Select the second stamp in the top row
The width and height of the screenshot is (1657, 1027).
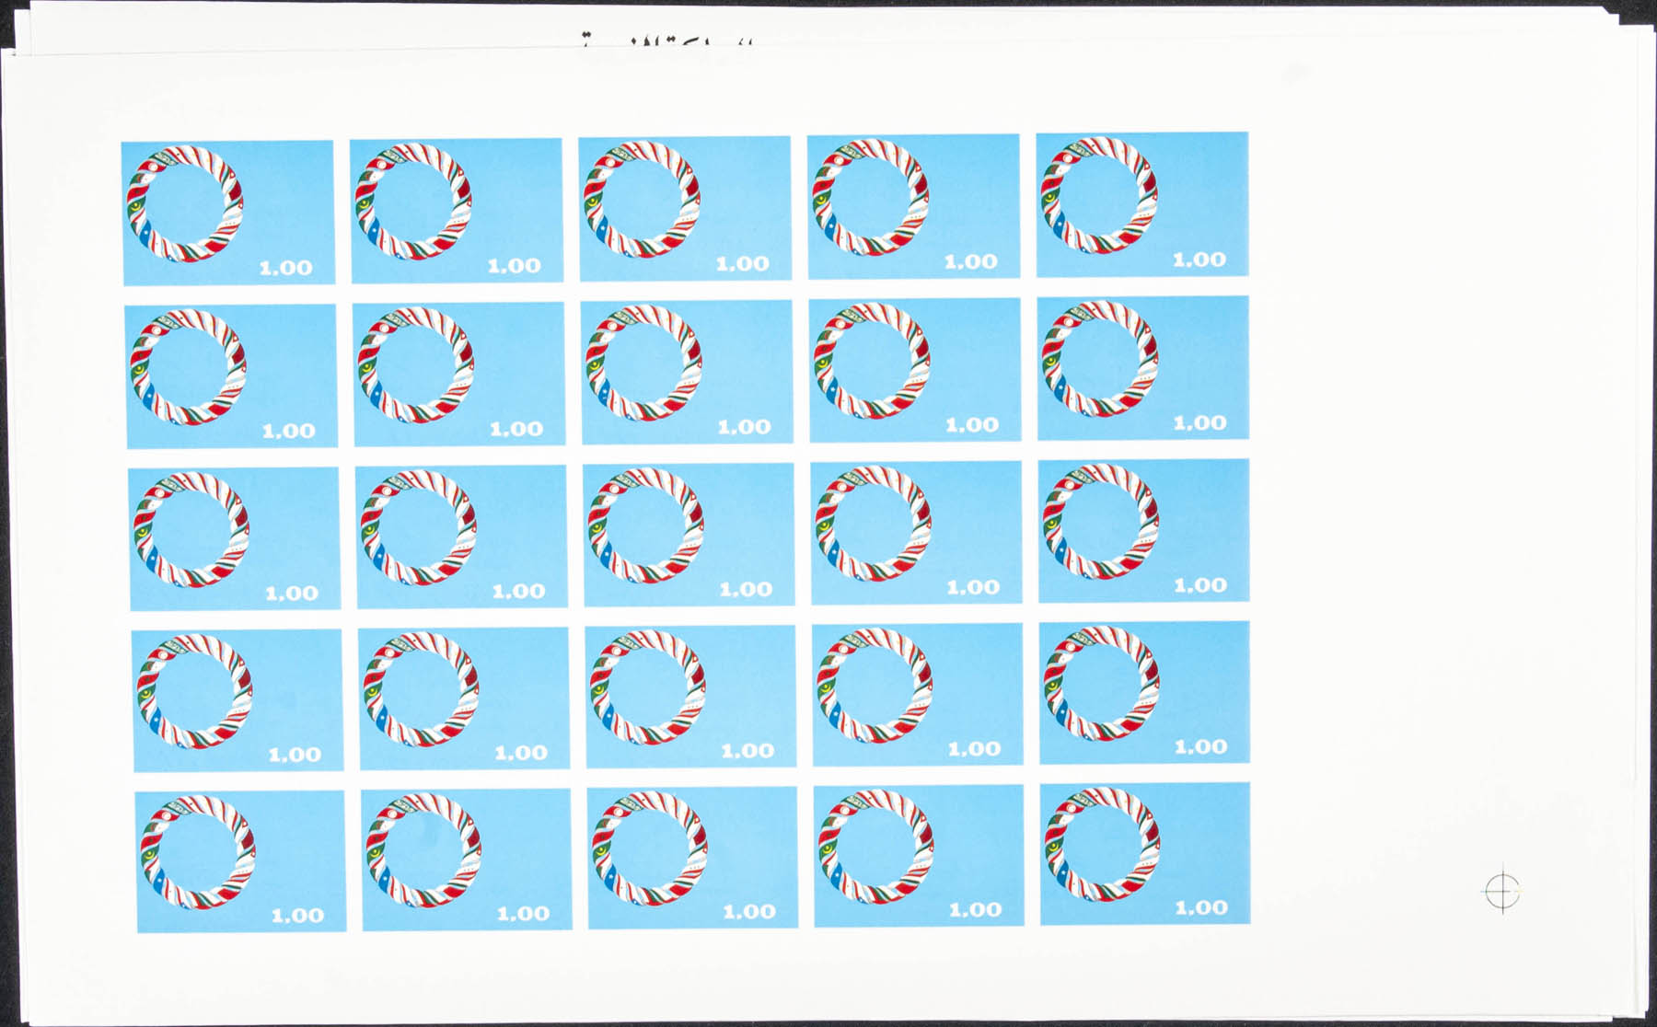point(456,211)
